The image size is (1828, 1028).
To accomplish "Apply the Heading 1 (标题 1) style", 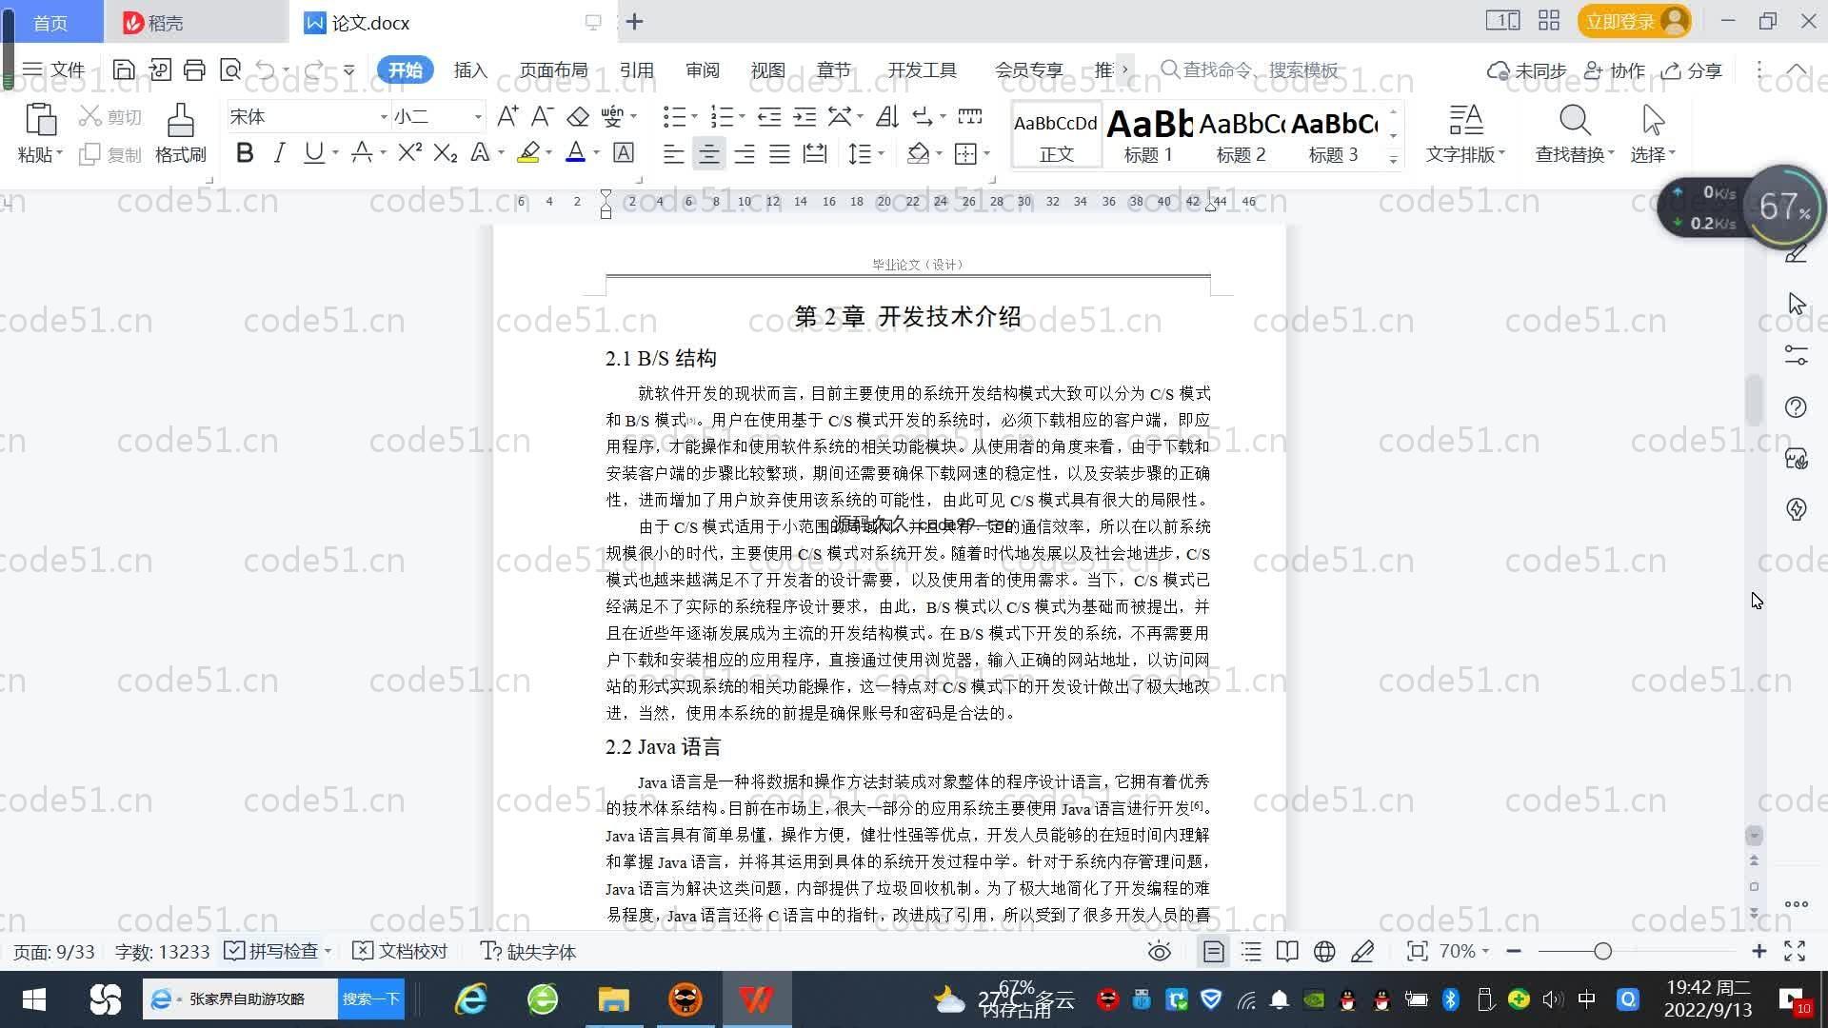I will pyautogui.click(x=1148, y=134).
